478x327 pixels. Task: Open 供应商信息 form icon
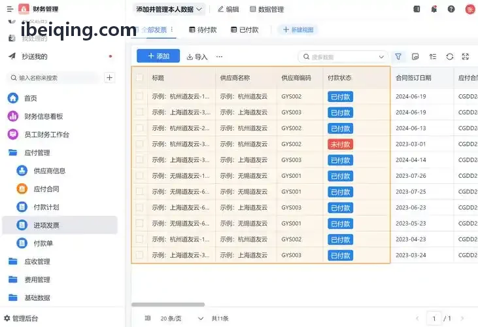pyautogui.click(x=22, y=171)
